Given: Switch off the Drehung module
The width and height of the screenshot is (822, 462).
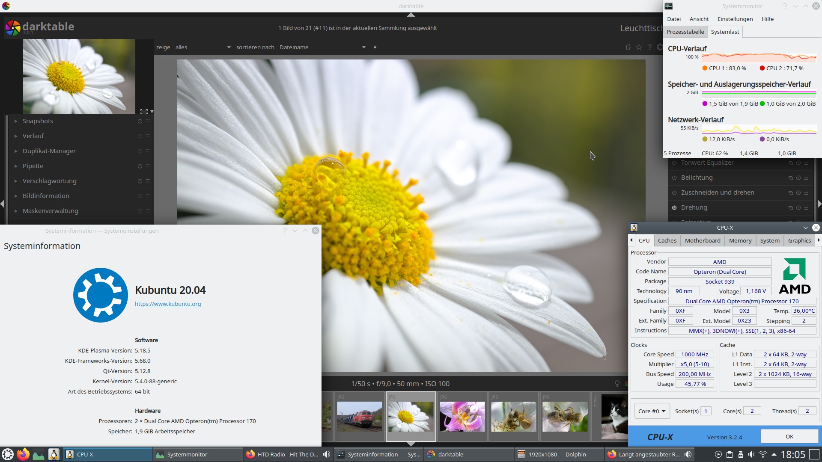Looking at the screenshot, I should [674, 208].
